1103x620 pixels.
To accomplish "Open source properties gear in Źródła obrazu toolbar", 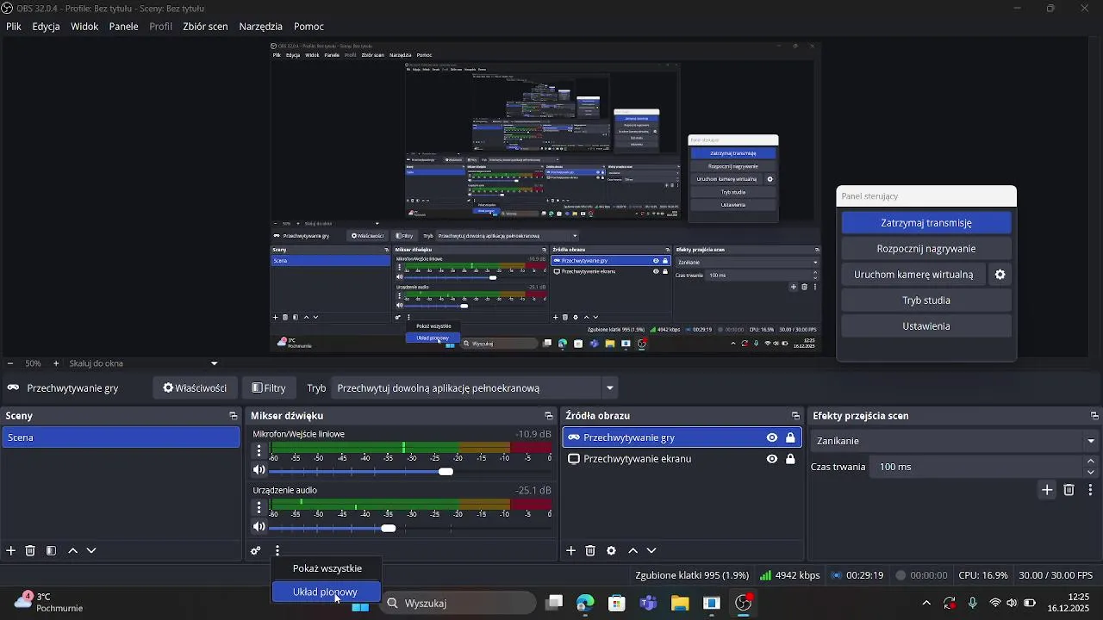I will pyautogui.click(x=611, y=551).
